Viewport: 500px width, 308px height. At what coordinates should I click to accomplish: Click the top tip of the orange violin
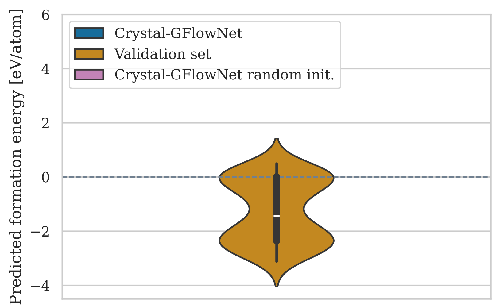click(x=277, y=140)
